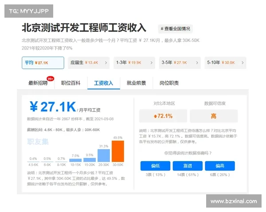Click the 4.5-6K axis label
This screenshot has height=212, width=266.
point(33,165)
